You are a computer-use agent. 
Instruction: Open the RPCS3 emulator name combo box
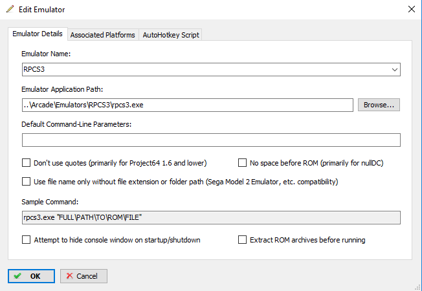pyautogui.click(x=211, y=70)
